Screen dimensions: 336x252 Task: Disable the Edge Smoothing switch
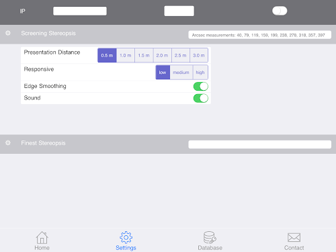tap(201, 86)
